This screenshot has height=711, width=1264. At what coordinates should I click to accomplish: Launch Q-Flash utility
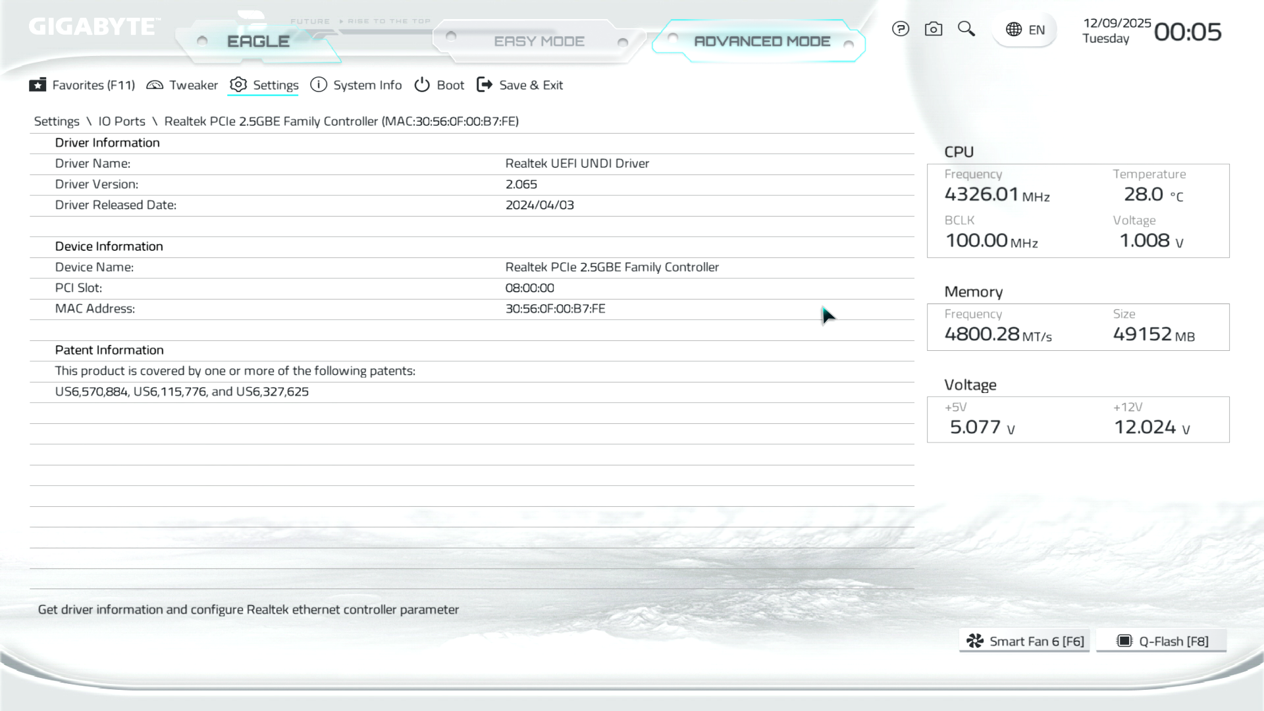click(x=1162, y=641)
